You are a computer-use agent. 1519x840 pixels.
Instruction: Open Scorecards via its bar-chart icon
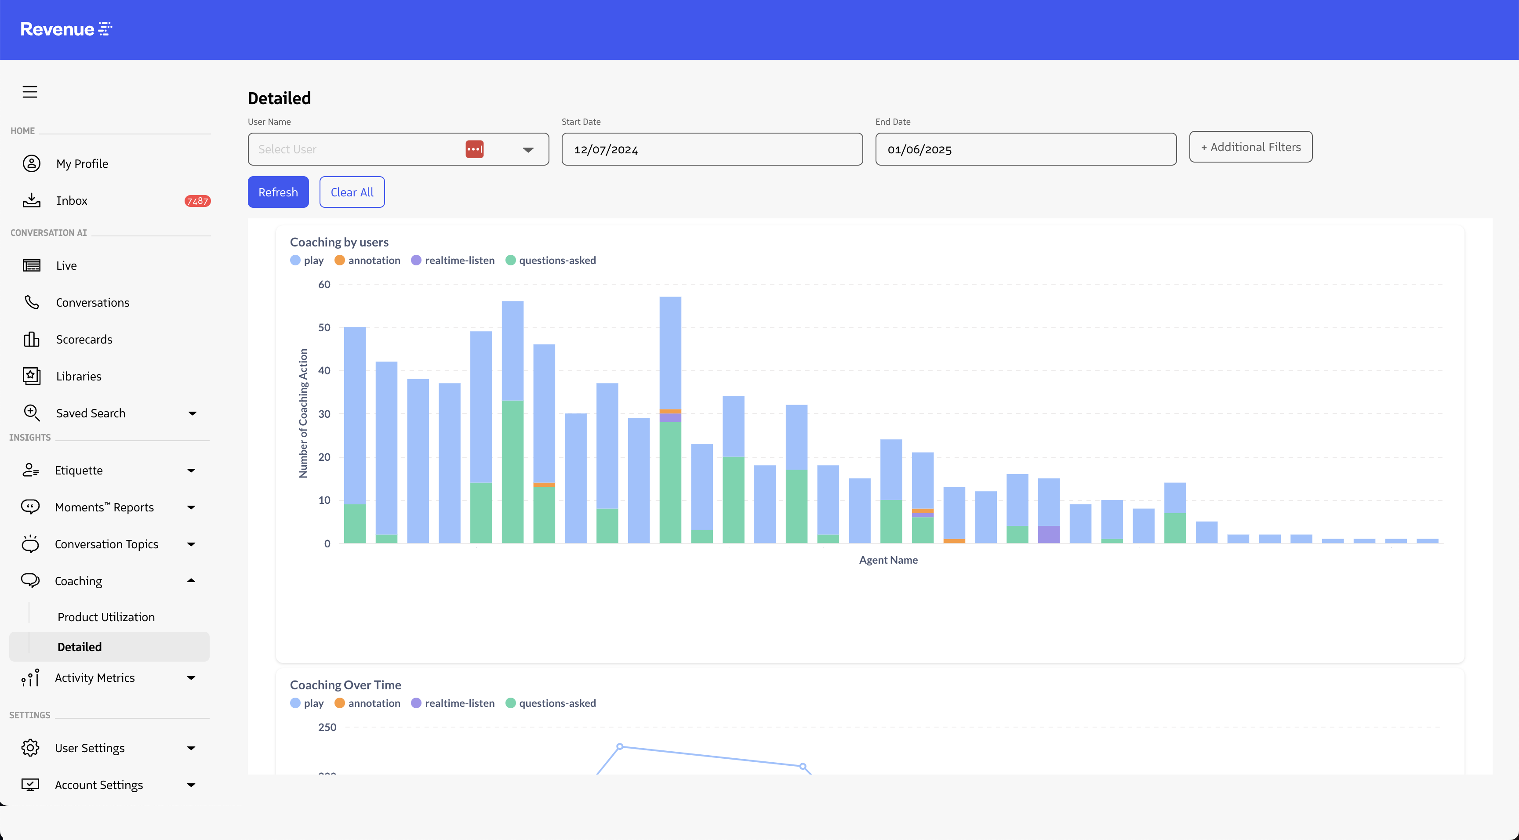pos(31,340)
